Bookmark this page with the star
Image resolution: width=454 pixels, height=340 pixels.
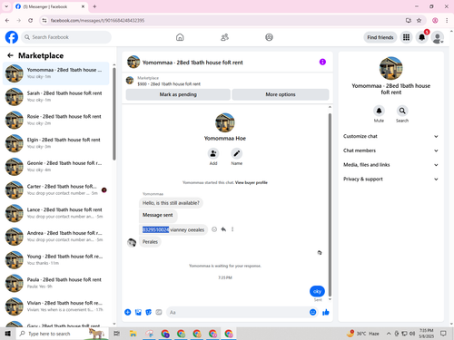click(419, 20)
